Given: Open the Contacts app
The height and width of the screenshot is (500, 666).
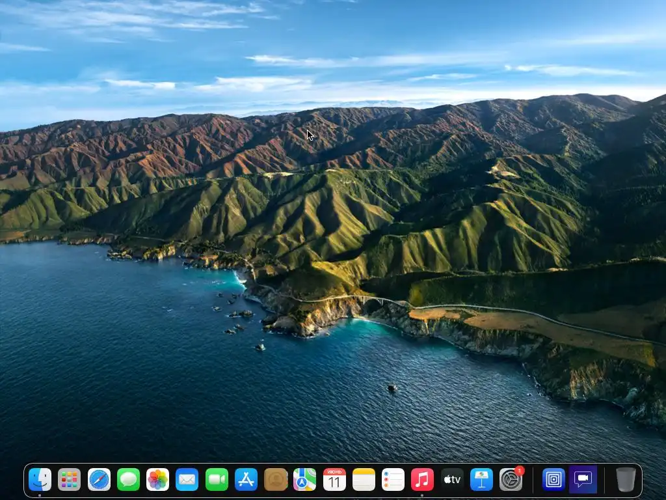Looking at the screenshot, I should [276, 480].
